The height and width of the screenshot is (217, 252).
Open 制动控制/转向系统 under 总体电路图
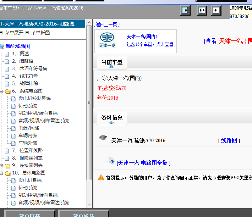(x=38, y=195)
